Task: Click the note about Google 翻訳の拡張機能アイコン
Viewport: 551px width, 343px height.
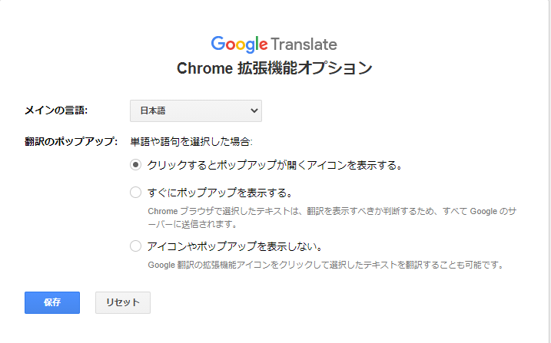Action: point(327,265)
